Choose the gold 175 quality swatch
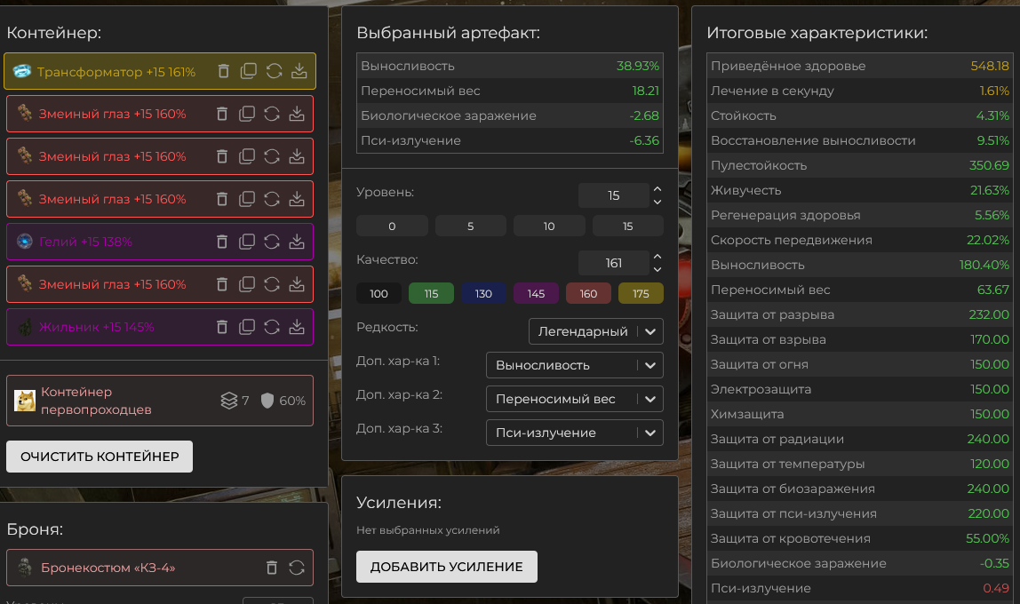Image resolution: width=1020 pixels, height=604 pixels. [641, 293]
